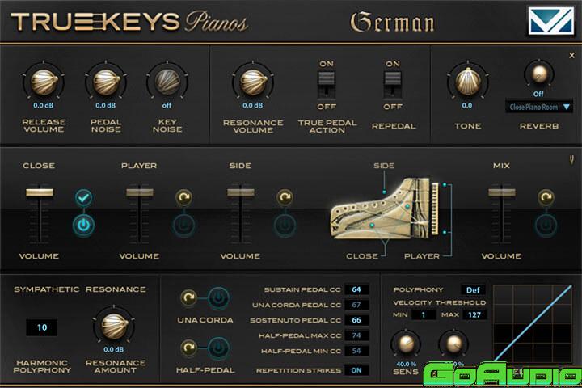Click the Una Corda reload icon
The width and height of the screenshot is (582, 388).
(188, 297)
